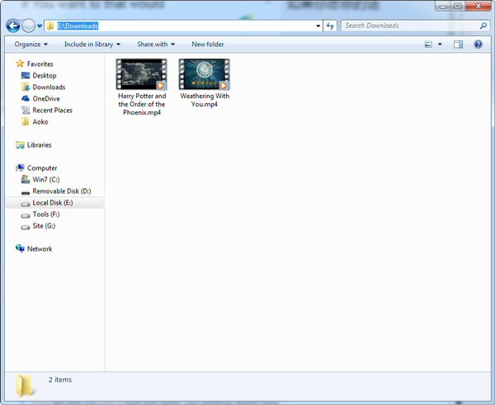Go back with the Back arrow button
Viewport: 495px width, 405px height.
13,26
